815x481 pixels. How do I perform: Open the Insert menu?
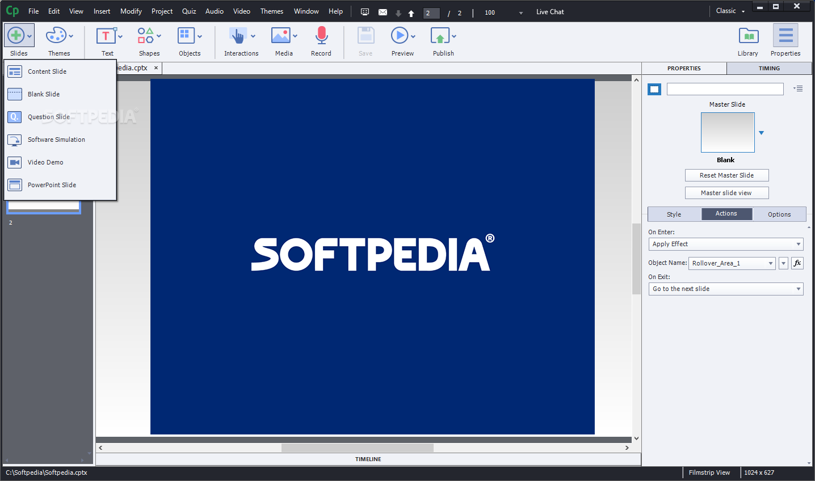point(102,11)
